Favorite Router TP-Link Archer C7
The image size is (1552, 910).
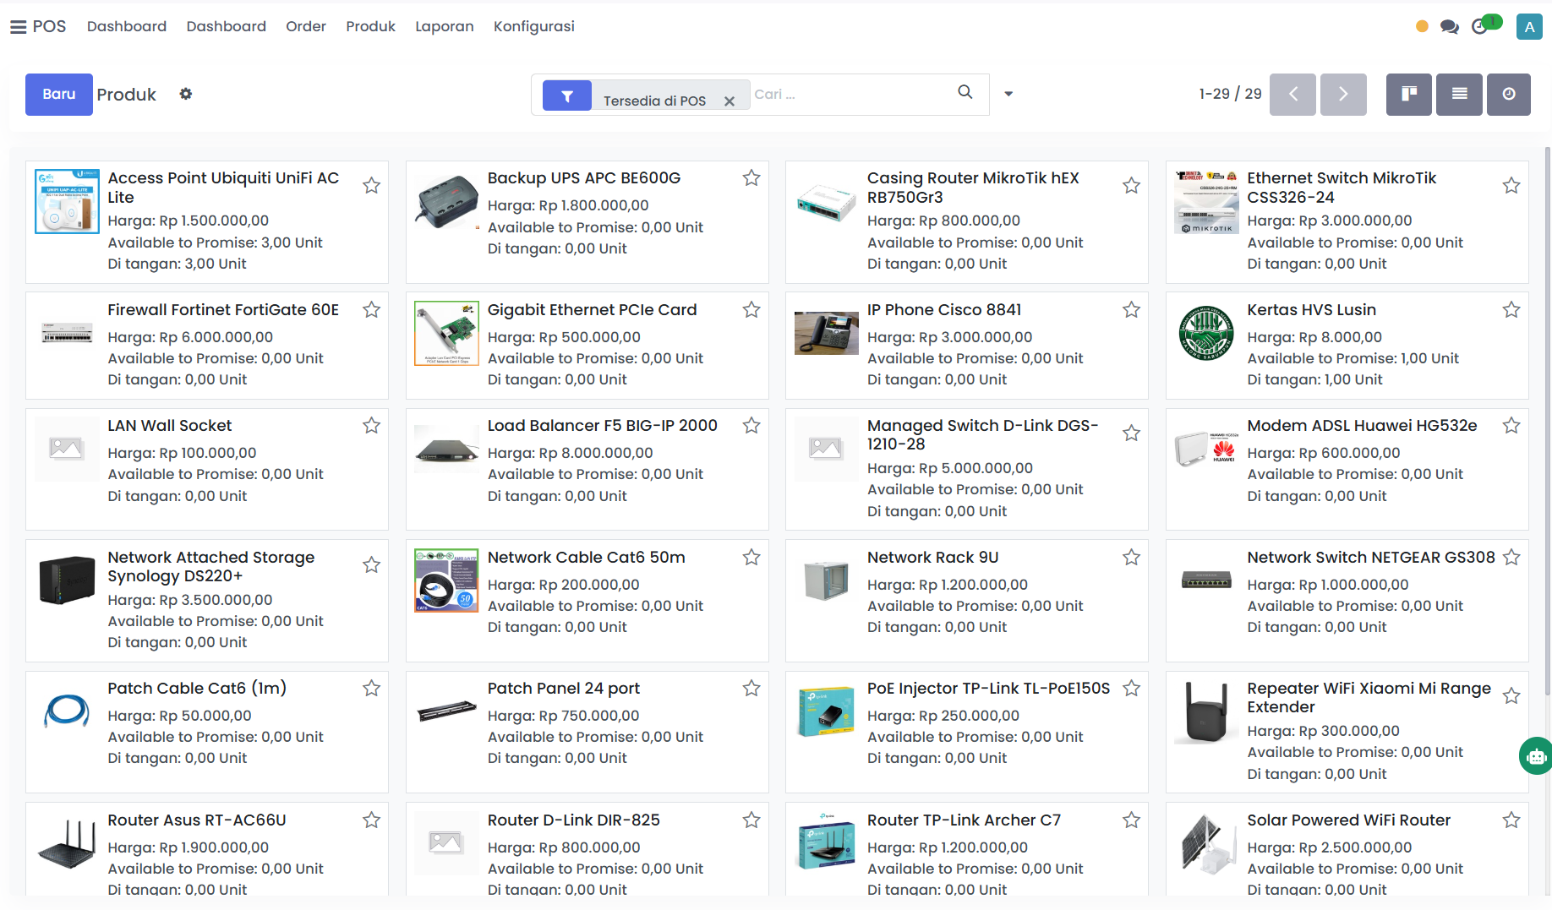tap(1132, 820)
